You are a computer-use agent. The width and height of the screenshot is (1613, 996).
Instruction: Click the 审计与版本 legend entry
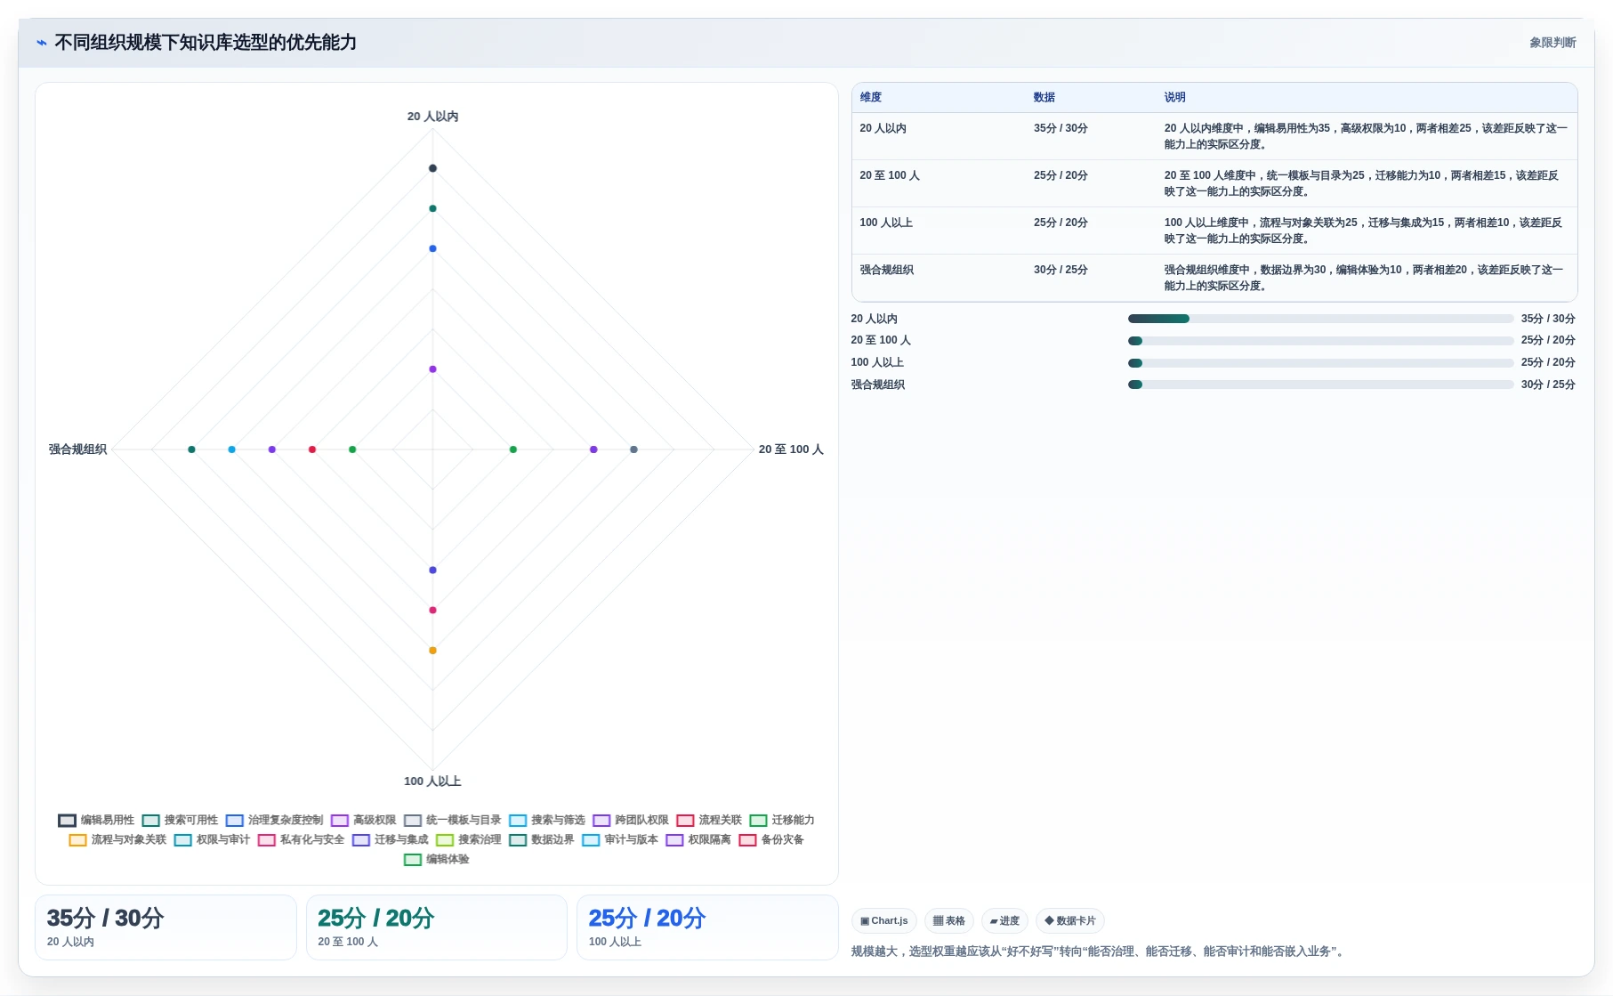tap(620, 839)
